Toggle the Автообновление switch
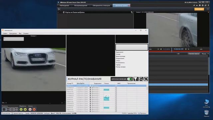The width and height of the screenshot is (213, 120). (130, 79)
